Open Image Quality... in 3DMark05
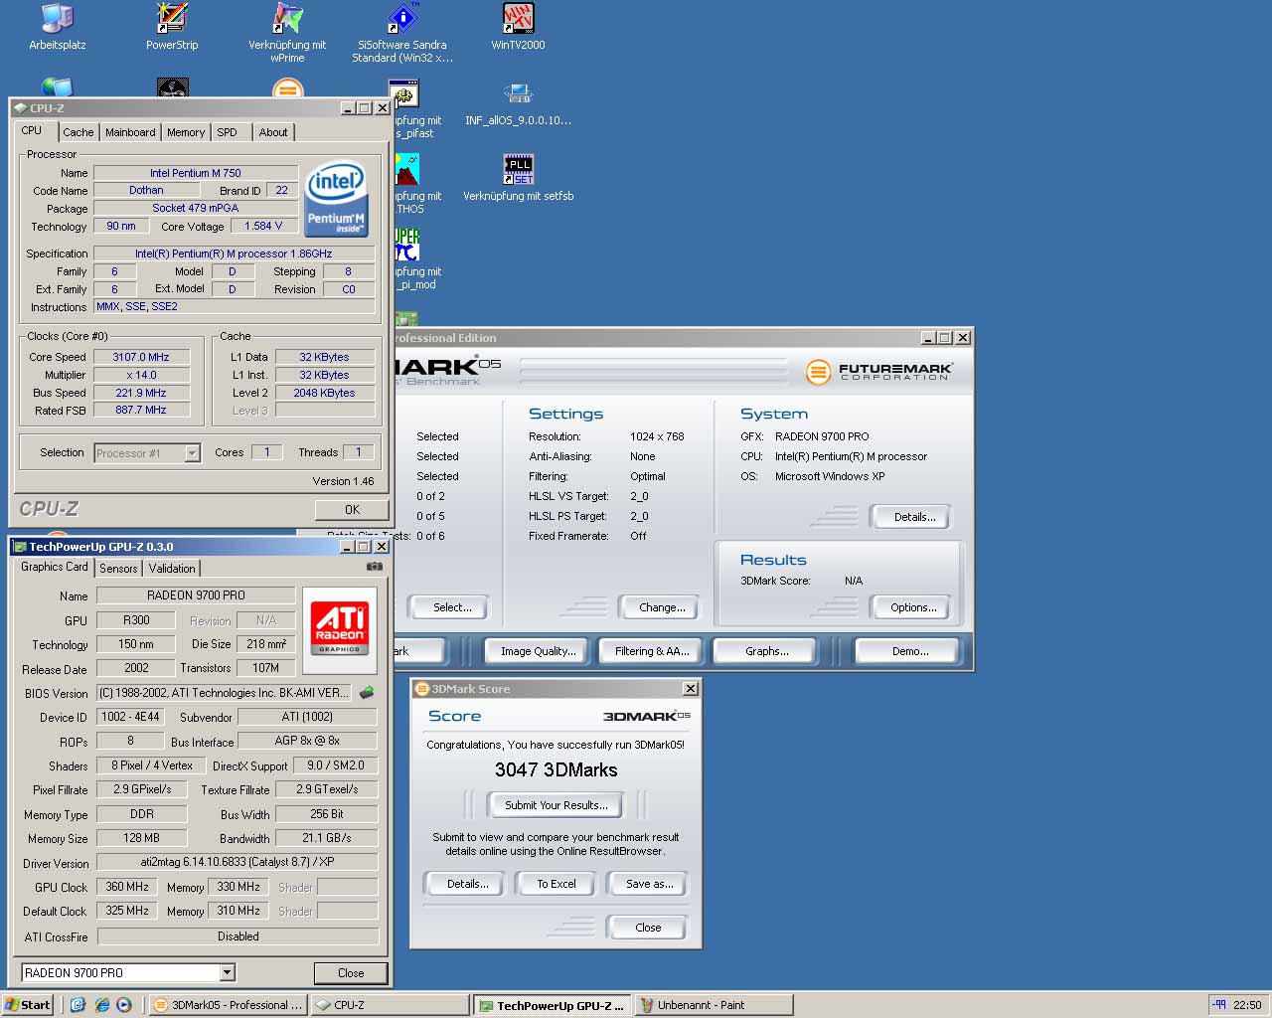The image size is (1272, 1018). point(538,651)
